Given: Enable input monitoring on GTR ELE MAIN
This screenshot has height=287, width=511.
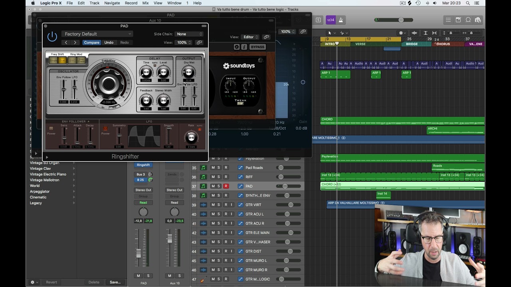Looking at the screenshot, I should [x=231, y=233].
